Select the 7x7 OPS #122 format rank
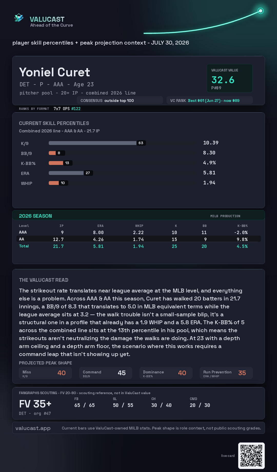Viewport: 277px width, 472px height. [67, 109]
